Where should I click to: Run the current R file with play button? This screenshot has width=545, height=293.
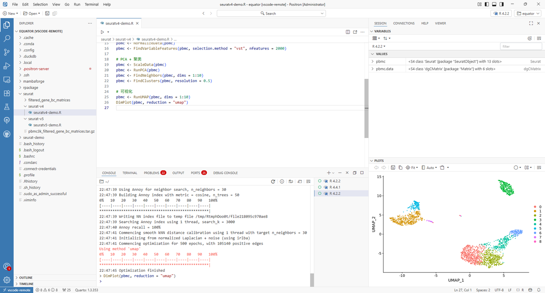[x=102, y=32]
